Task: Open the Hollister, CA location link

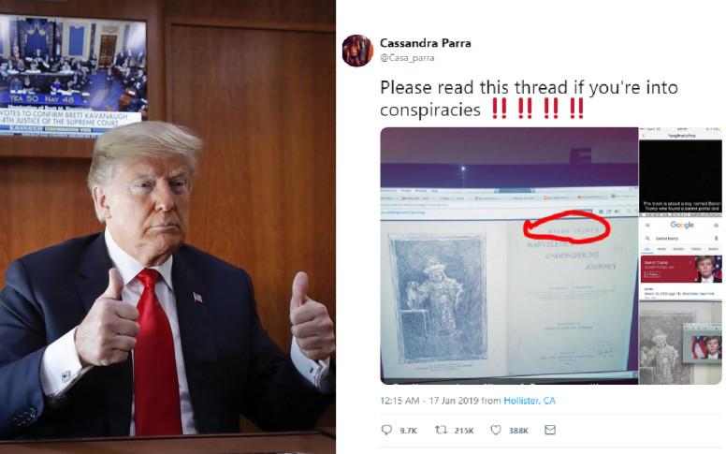Action: tap(530, 401)
